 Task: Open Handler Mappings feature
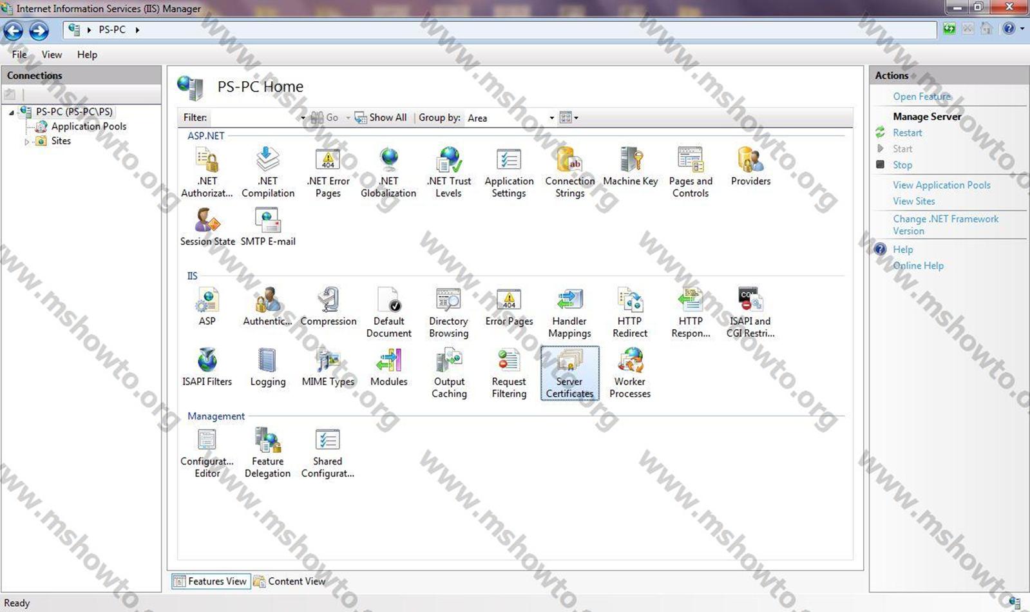569,312
